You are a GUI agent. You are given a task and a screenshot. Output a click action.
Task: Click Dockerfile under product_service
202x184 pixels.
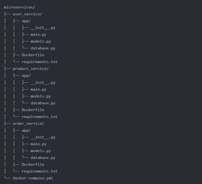tap(33, 110)
